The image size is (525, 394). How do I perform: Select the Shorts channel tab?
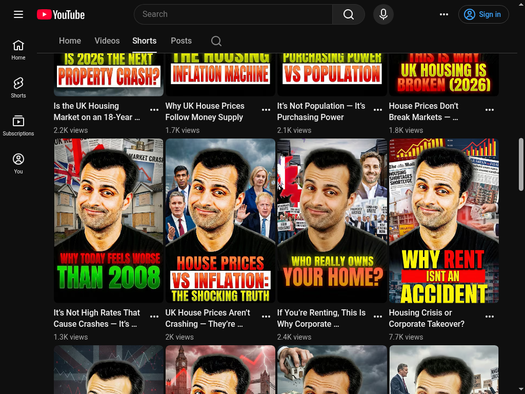(144, 41)
